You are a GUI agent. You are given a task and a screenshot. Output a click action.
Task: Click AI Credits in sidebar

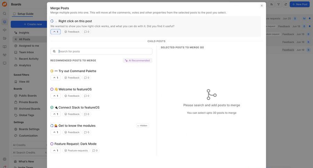click(19, 145)
